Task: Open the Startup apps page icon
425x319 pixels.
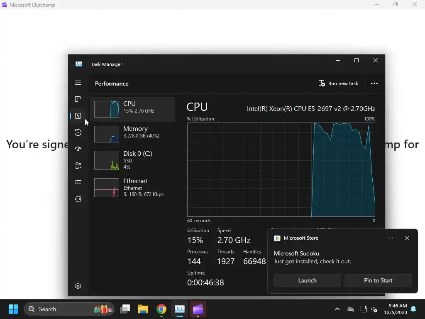Action: coord(78,149)
